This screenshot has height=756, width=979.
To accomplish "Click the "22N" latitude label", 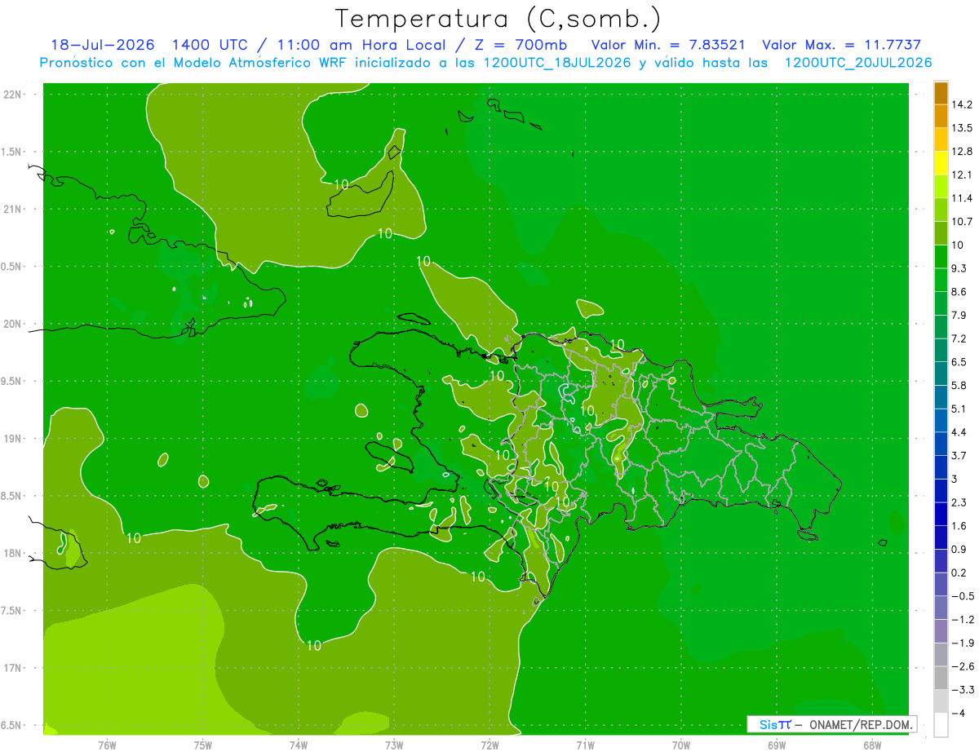I will click(x=12, y=95).
